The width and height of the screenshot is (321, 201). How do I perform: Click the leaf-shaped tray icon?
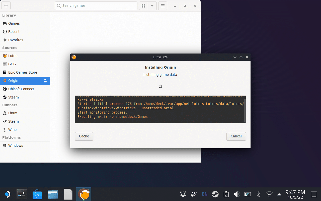[194, 194]
